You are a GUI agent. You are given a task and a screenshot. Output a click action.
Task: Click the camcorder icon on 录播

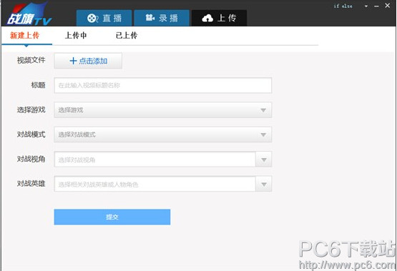(150, 18)
